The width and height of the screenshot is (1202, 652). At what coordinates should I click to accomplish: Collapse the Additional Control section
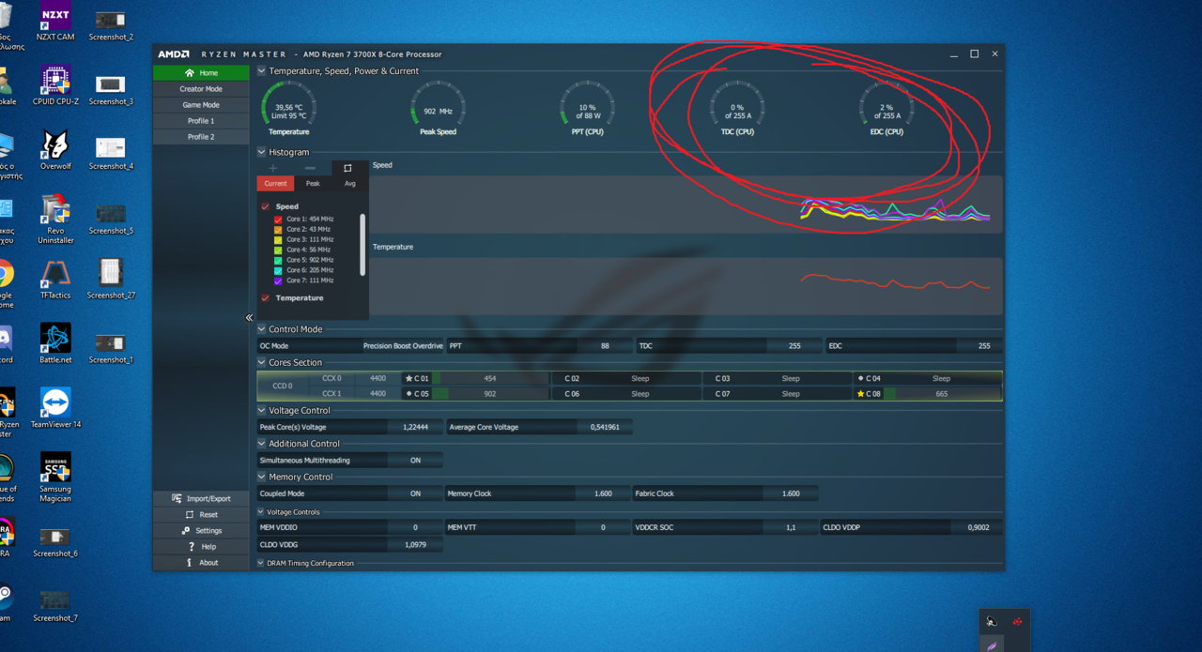coord(262,444)
